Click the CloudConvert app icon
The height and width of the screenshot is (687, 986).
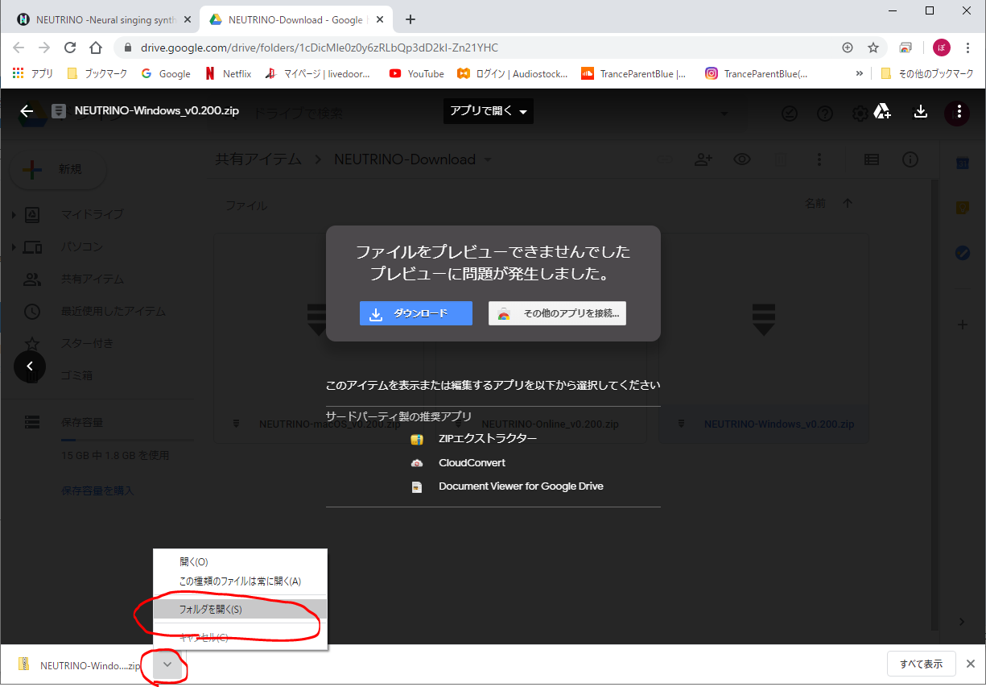tap(416, 463)
